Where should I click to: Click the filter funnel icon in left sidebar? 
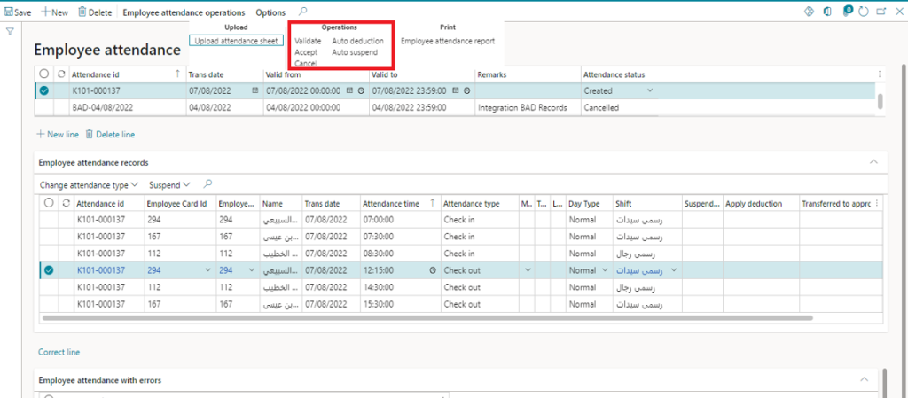tap(10, 32)
